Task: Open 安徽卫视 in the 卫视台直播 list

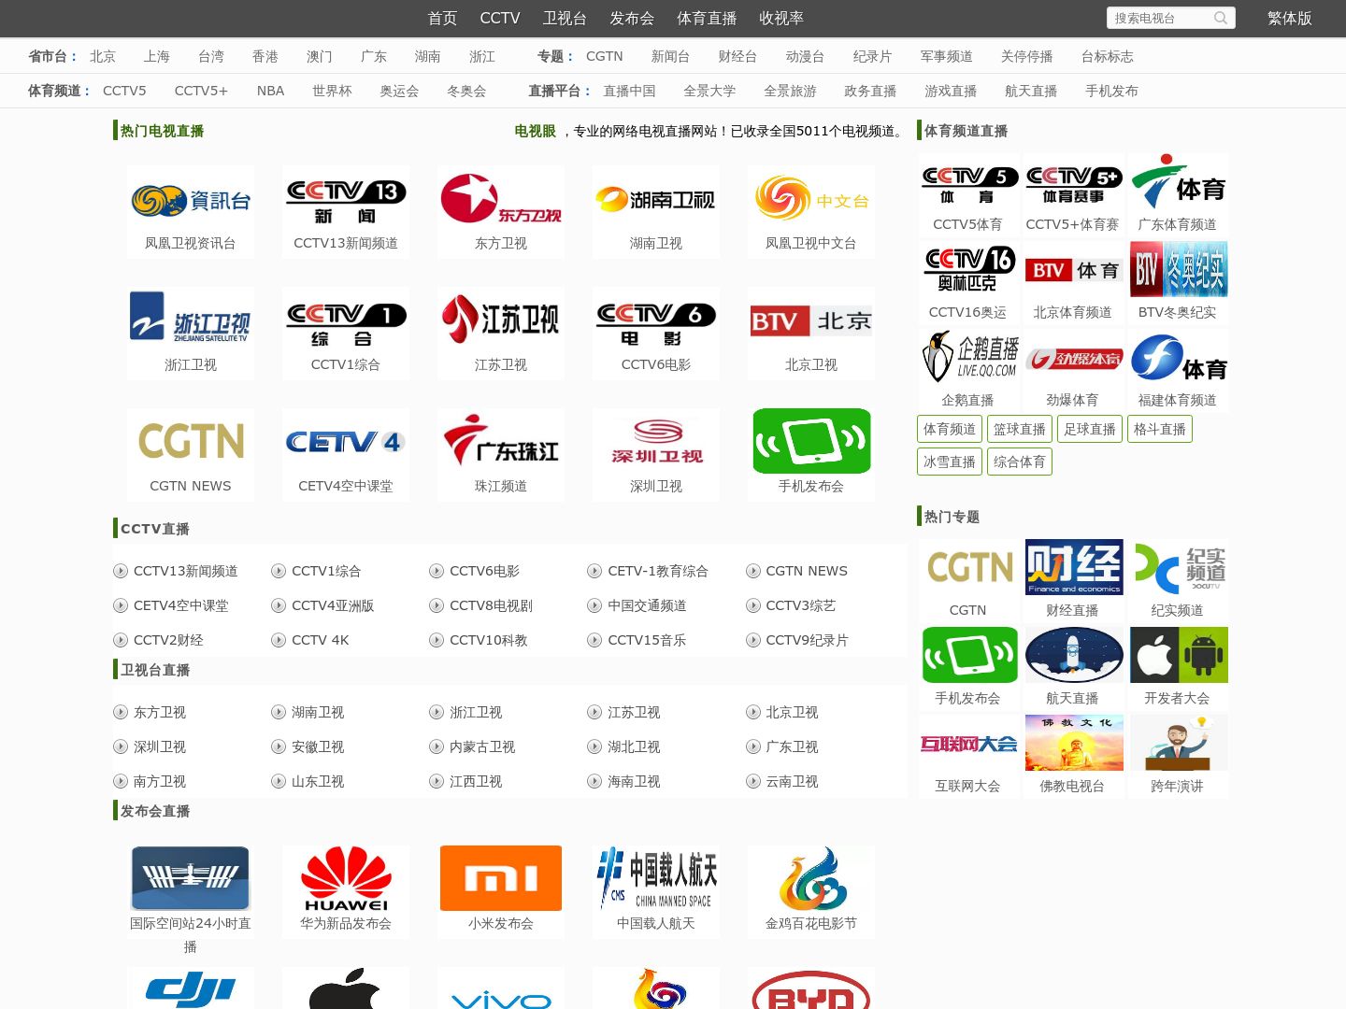Action: 318,746
